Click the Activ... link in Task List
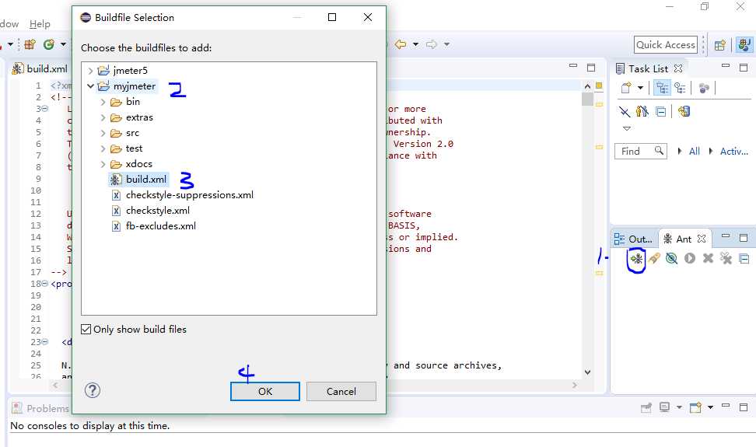The width and height of the screenshot is (756, 447). tap(733, 152)
